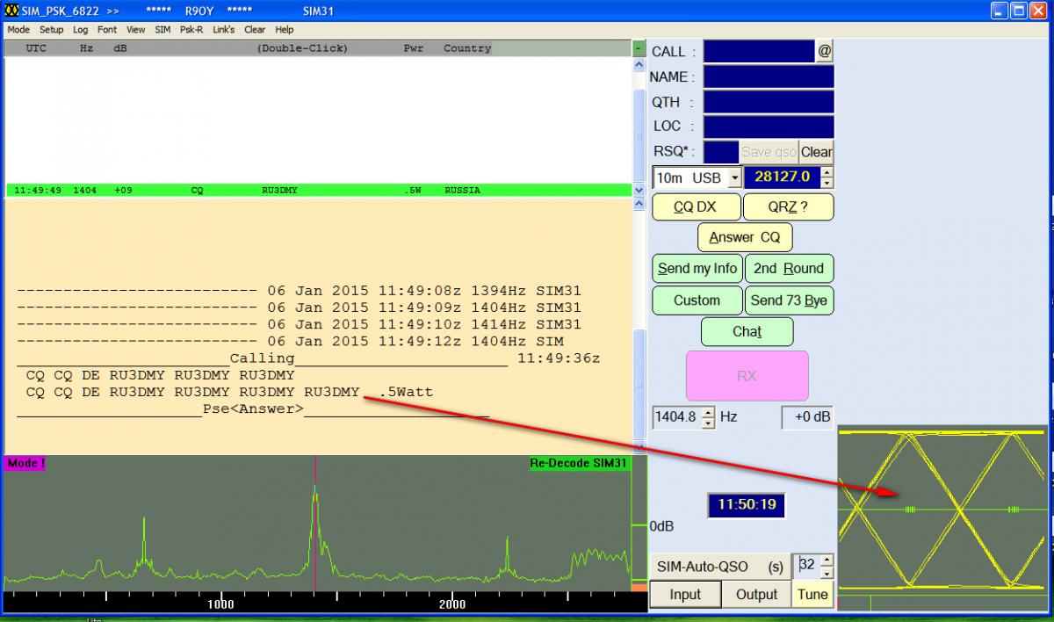Screen dimensions: 1054x622
Task: Click the eye-pattern signal scope display
Action: click(945, 510)
